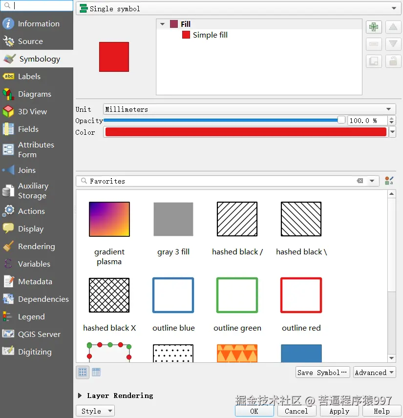Click the Opacity slider handle

point(341,120)
